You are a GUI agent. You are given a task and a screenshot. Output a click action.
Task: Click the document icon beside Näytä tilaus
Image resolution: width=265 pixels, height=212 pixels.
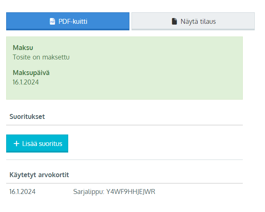[174, 21]
